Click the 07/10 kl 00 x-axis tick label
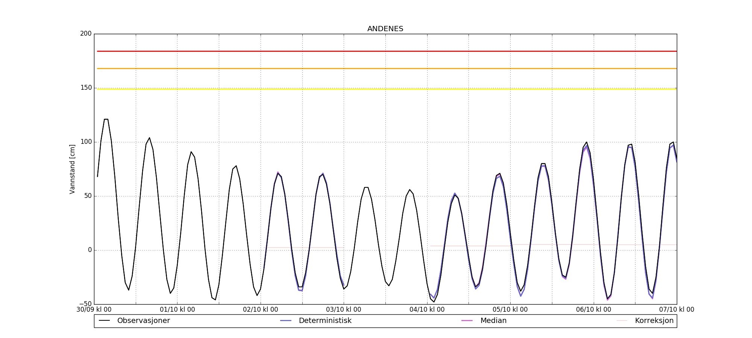 (x=676, y=310)
